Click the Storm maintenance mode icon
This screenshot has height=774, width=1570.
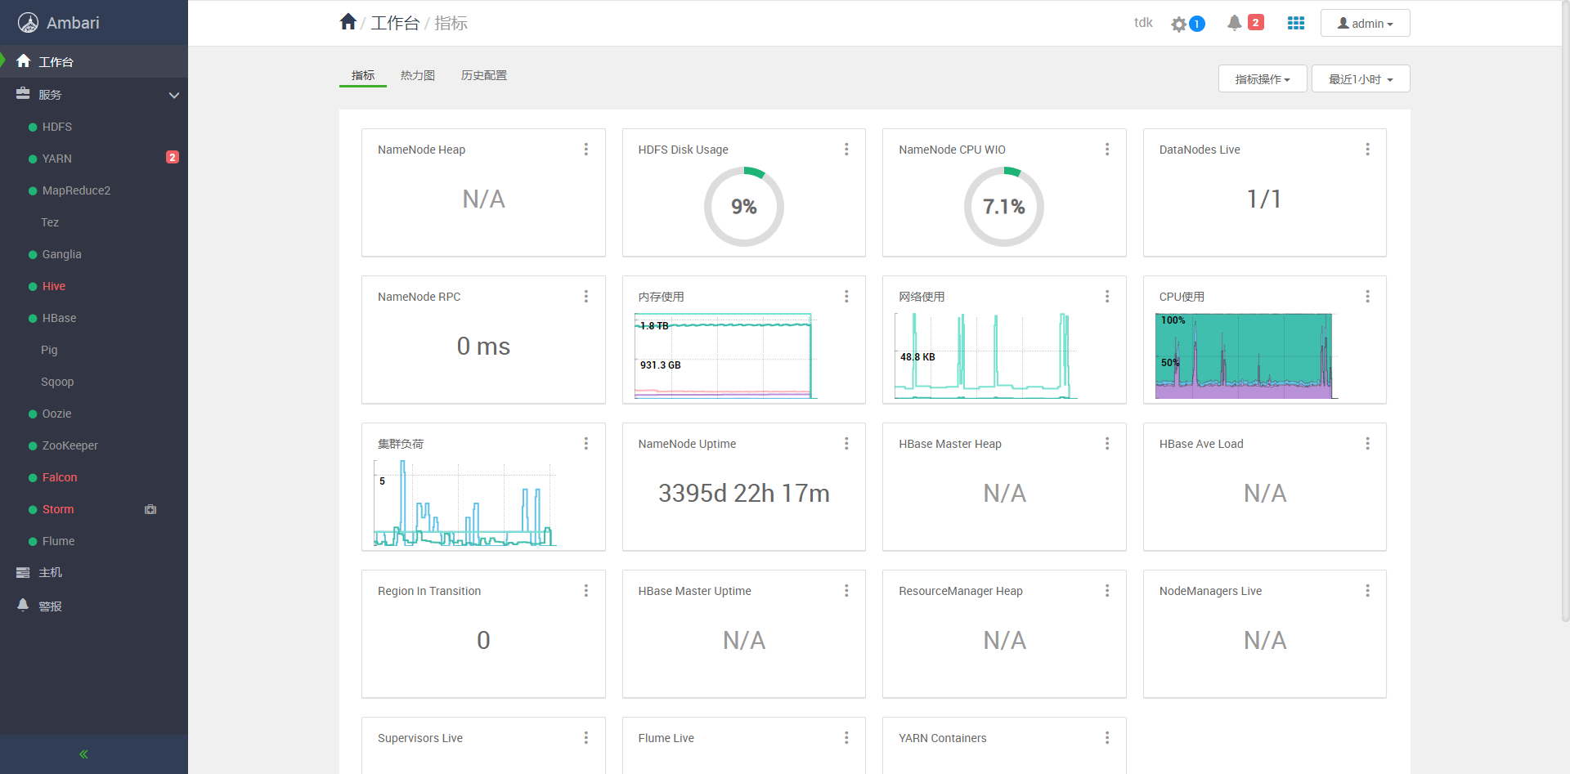click(x=150, y=509)
